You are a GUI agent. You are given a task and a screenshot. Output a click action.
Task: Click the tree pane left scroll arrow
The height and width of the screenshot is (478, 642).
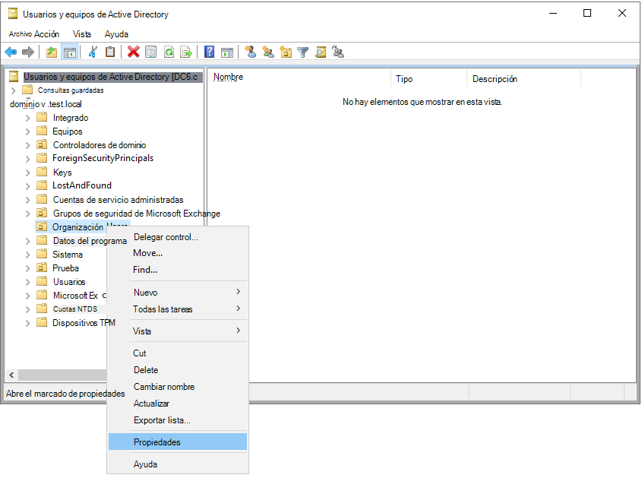[11, 375]
